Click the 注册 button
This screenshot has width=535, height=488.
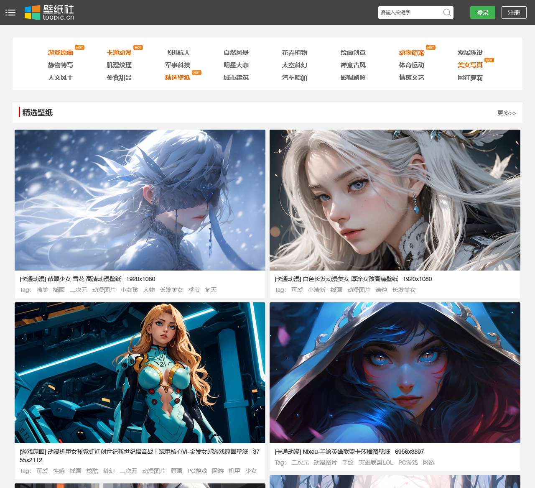click(x=514, y=13)
